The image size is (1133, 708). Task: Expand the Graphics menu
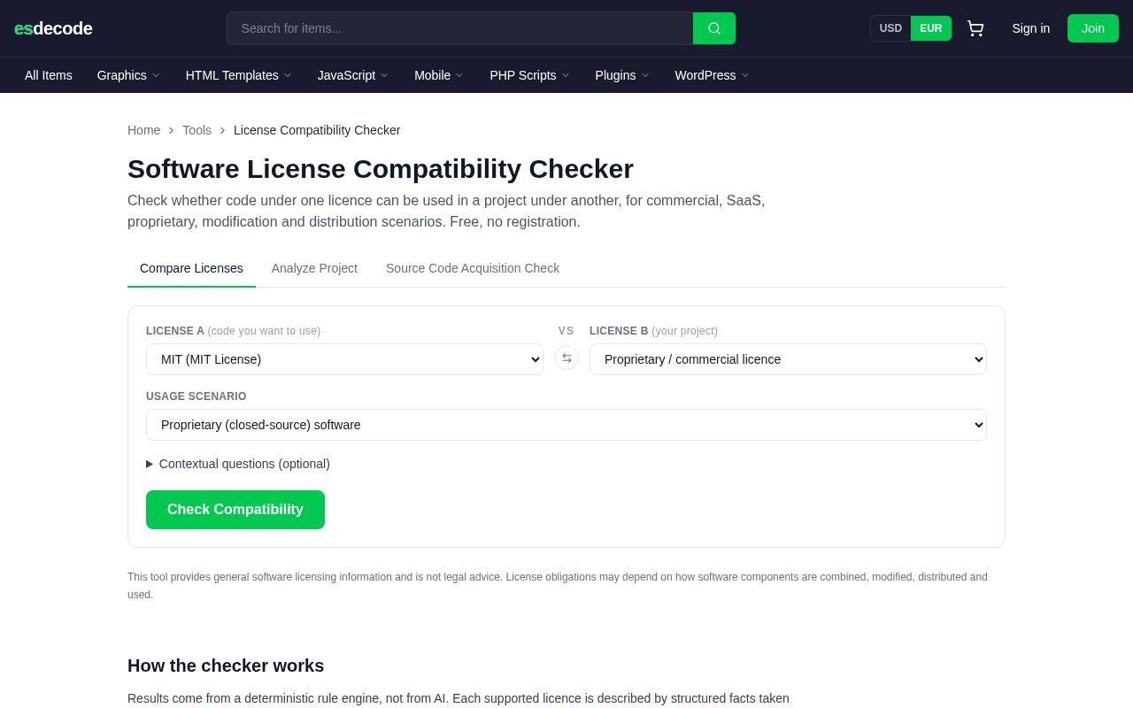click(x=128, y=75)
